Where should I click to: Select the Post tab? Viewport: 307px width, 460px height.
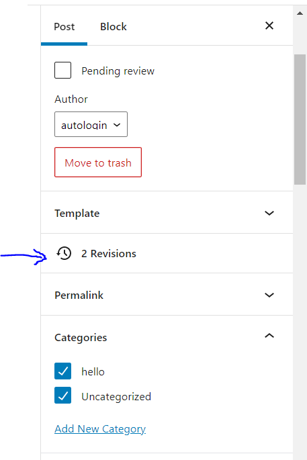[64, 27]
